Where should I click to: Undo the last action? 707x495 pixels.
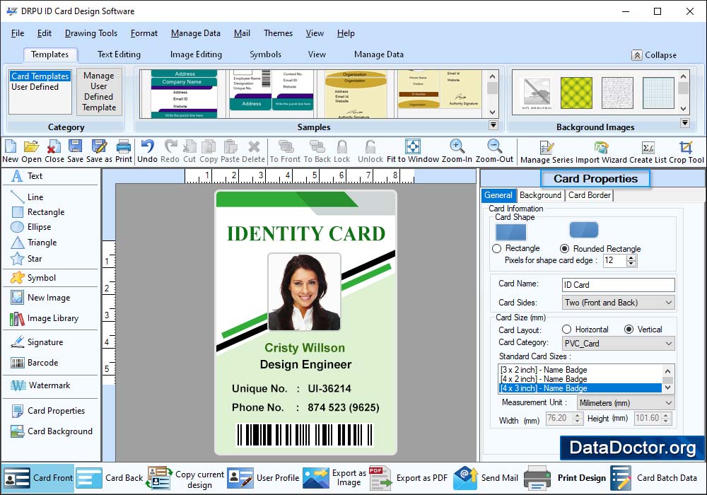click(147, 147)
